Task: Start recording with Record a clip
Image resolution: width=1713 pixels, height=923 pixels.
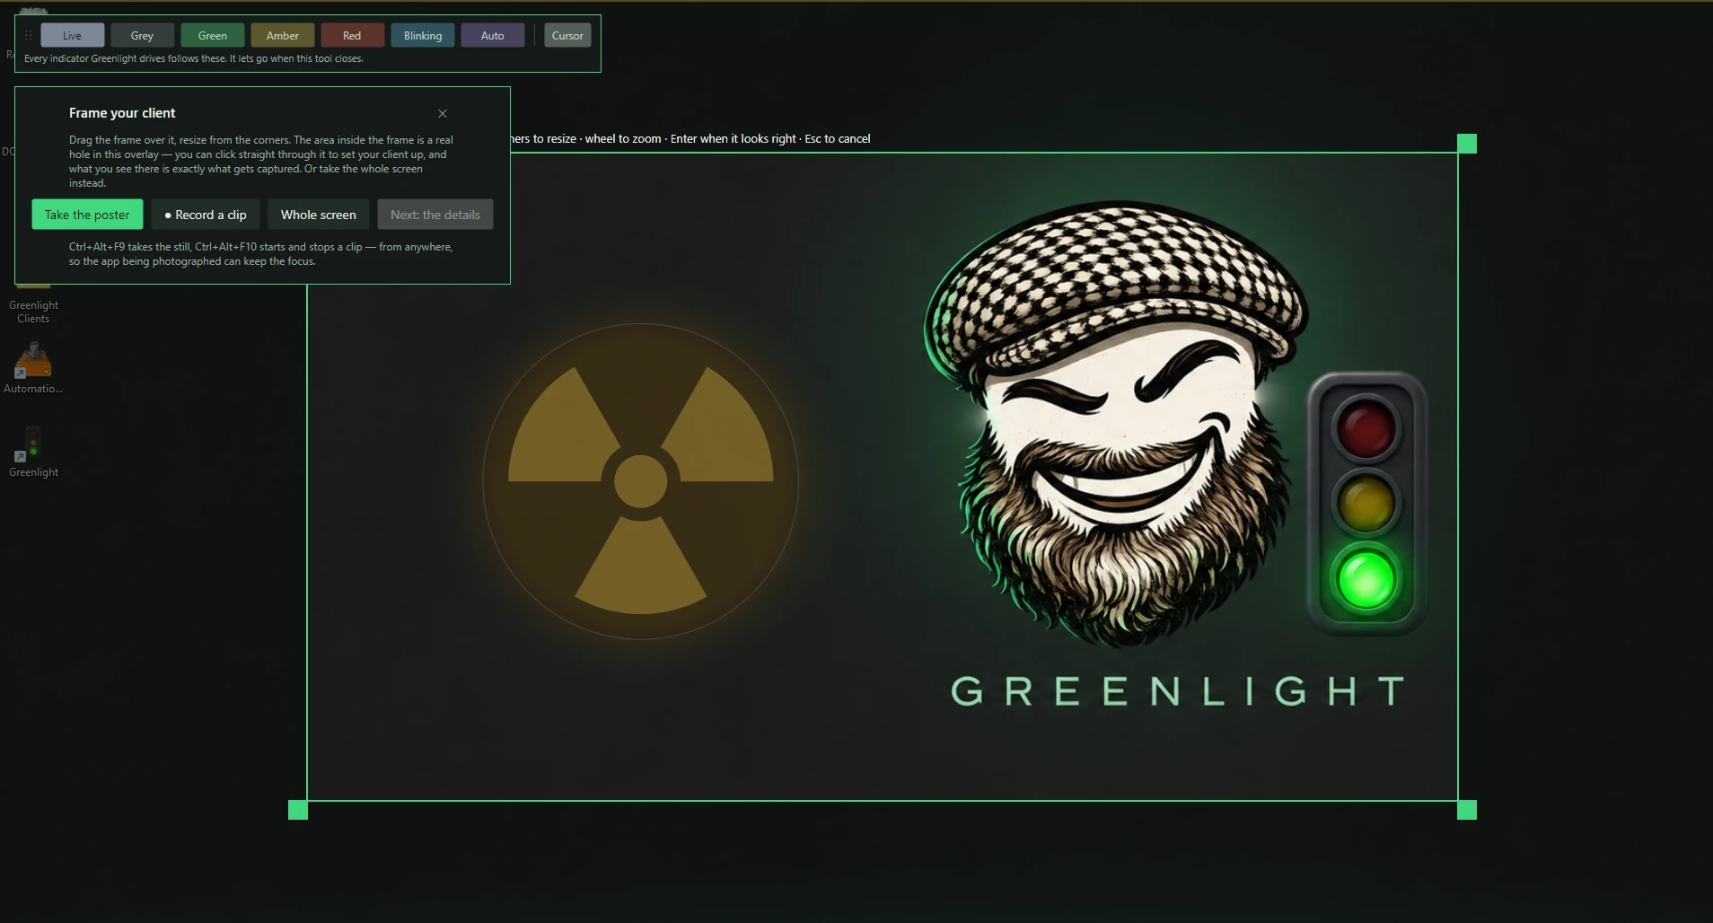Action: 206,215
